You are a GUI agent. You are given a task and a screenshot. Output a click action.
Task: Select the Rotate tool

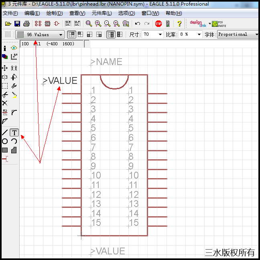pyautogui.click(x=14, y=77)
